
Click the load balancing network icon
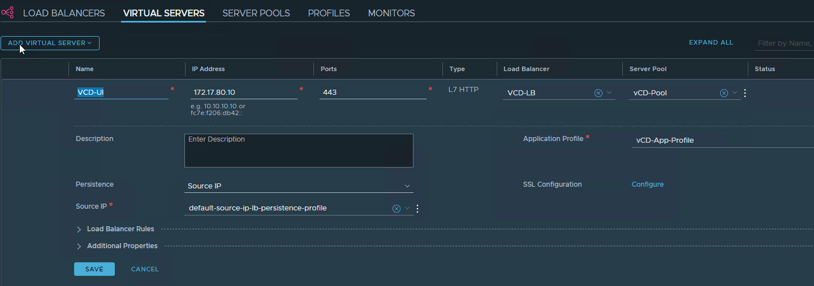[8, 12]
